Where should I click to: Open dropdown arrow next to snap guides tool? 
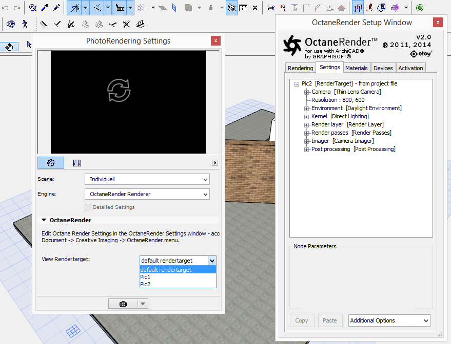tap(108, 8)
